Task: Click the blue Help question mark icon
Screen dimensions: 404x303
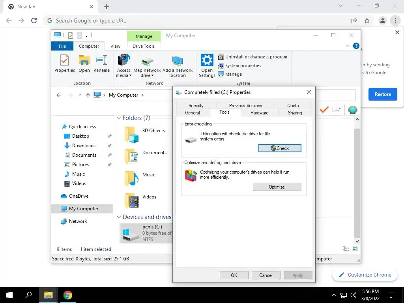Action: [356, 46]
